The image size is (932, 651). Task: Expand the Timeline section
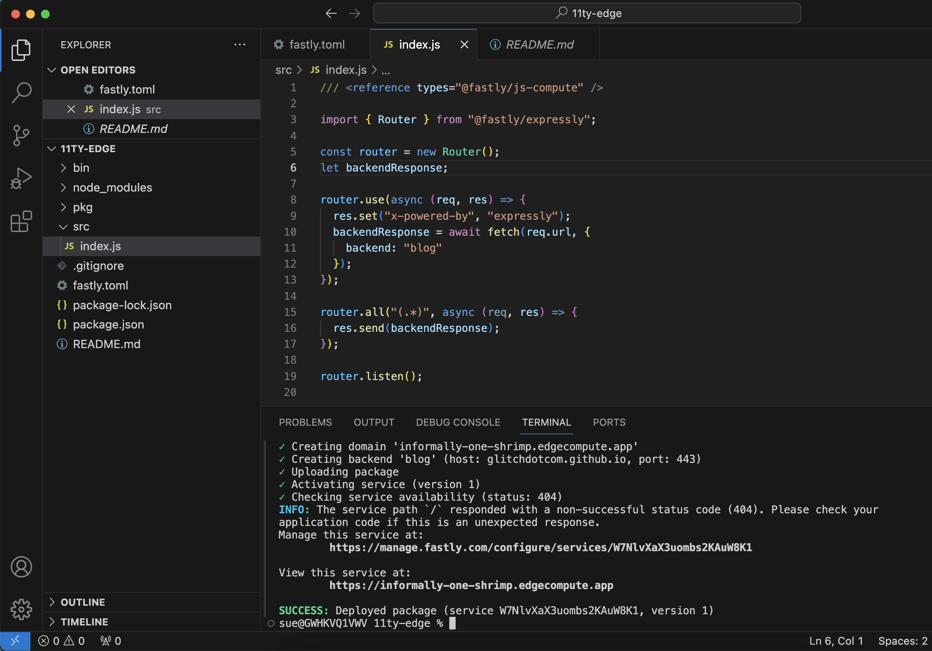52,621
